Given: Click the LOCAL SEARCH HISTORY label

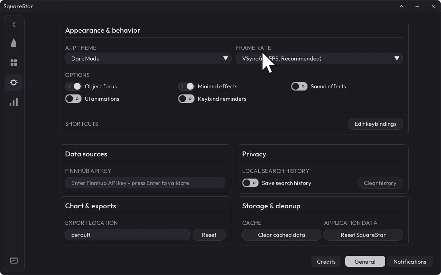Looking at the screenshot, I should 276,171.
